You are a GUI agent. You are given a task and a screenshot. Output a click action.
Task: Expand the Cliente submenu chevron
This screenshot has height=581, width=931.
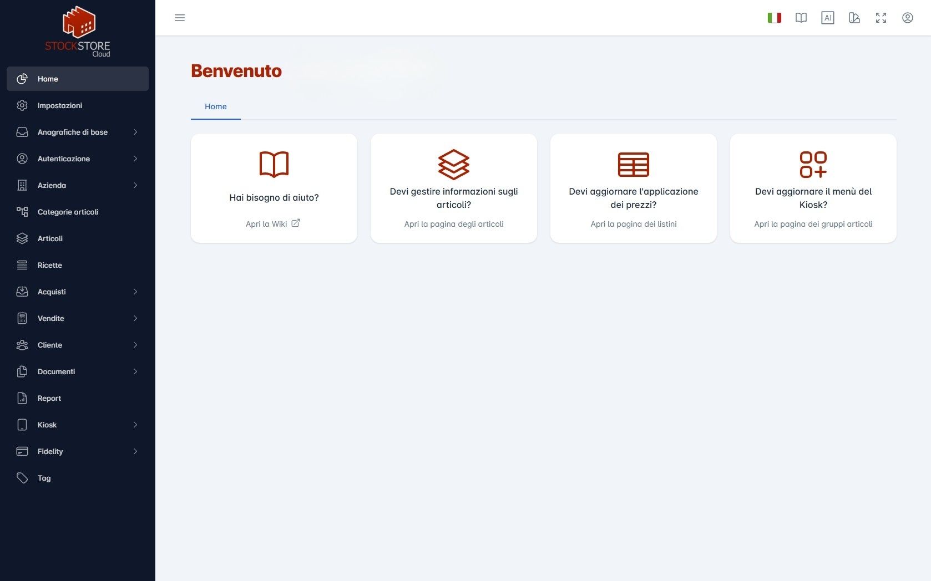pyautogui.click(x=135, y=345)
